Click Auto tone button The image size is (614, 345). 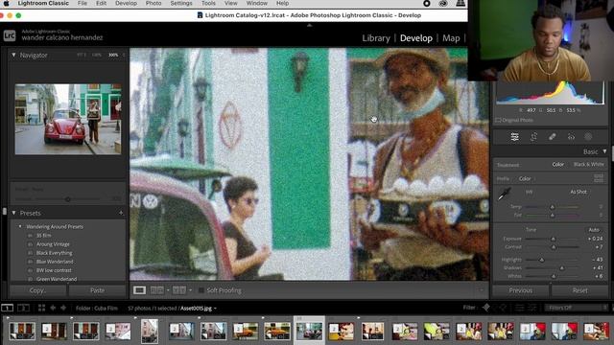click(x=594, y=230)
